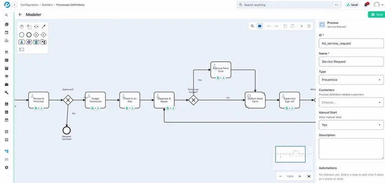Select the Supervisor Sign-off task
The image size is (385, 183).
pos(289,100)
